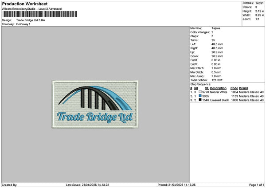Viewport: 266px width, 188px height.
Task: Click the Max Jump value 7.0 mm
Action: point(216,76)
